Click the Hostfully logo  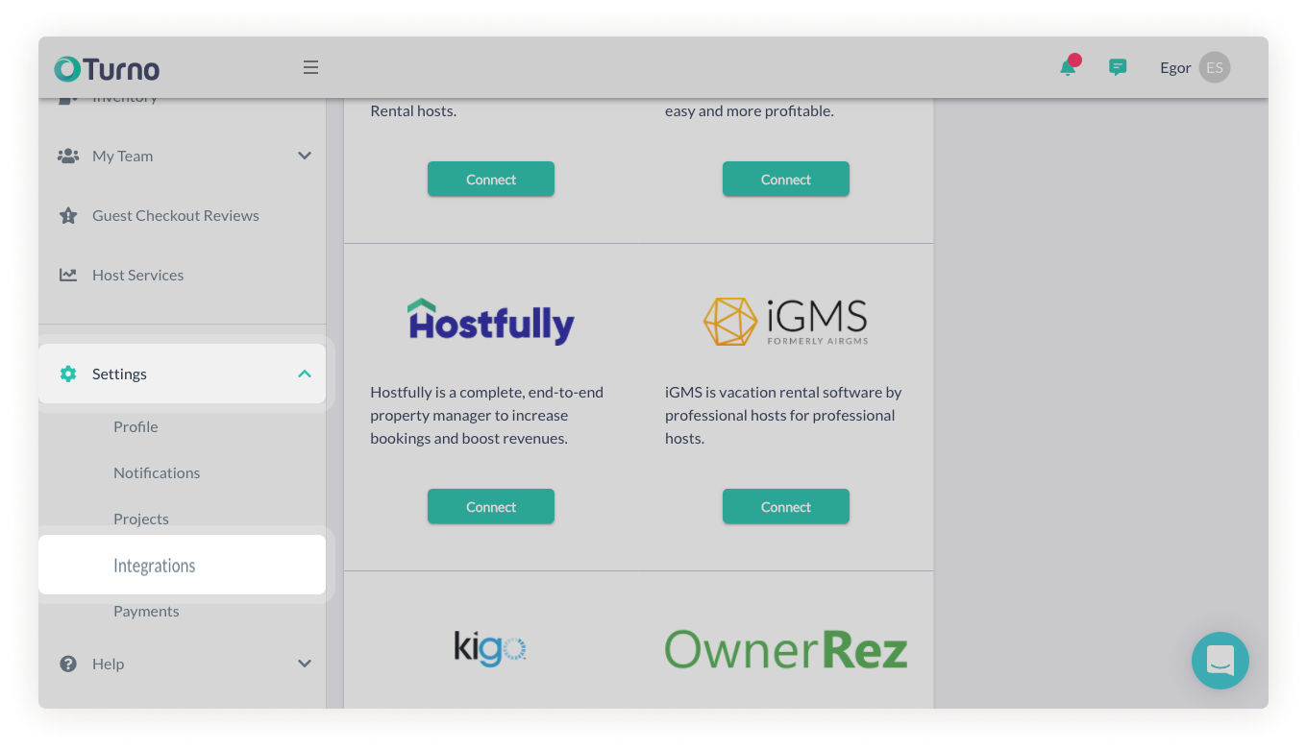491,322
